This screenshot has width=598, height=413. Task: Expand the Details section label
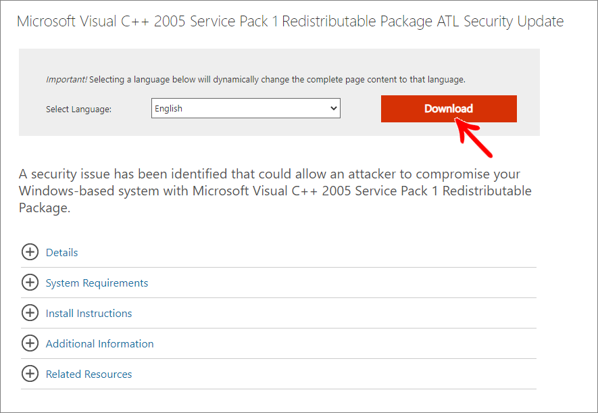point(62,253)
